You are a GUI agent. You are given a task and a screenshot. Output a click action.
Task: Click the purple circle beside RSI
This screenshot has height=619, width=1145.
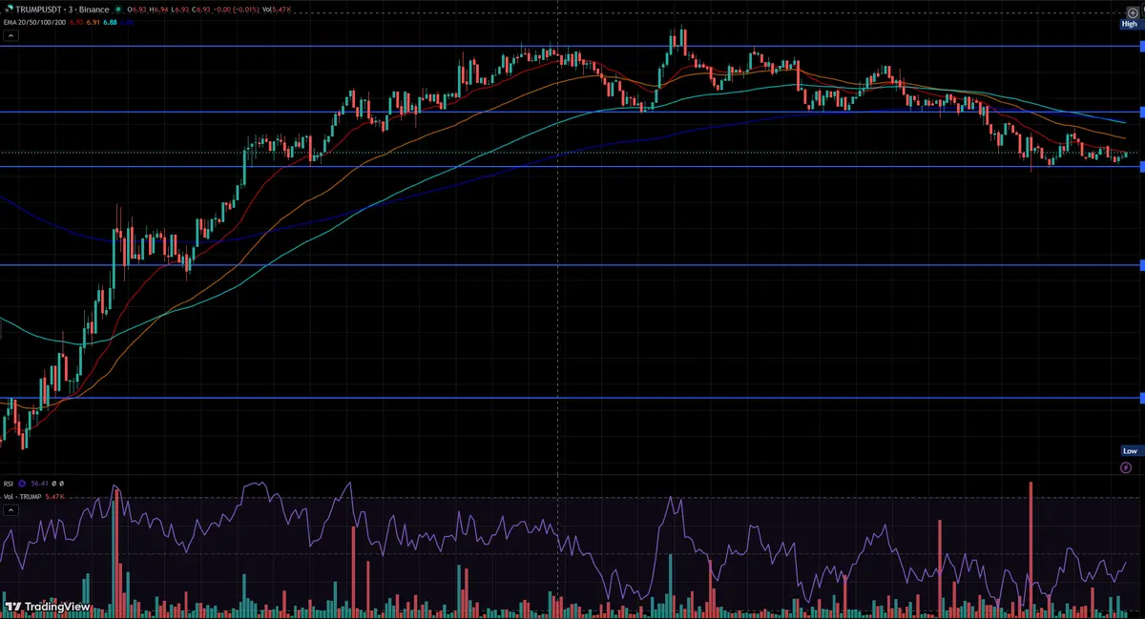22,484
